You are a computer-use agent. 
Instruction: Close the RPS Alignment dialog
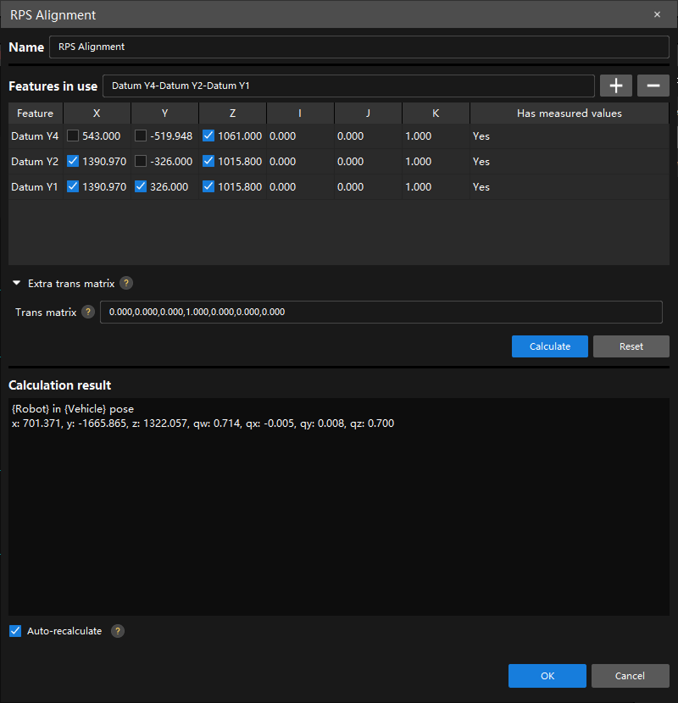(x=657, y=14)
